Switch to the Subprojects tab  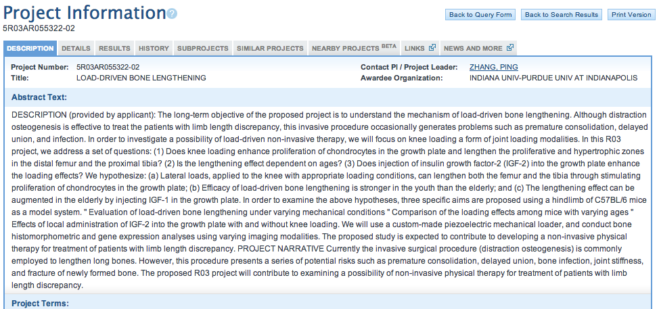[x=202, y=48]
